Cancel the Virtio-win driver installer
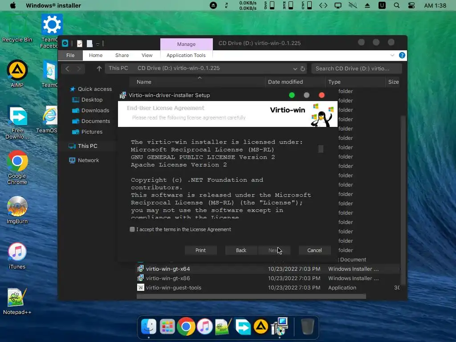Screen dimensions: 456x342 click(x=314, y=250)
